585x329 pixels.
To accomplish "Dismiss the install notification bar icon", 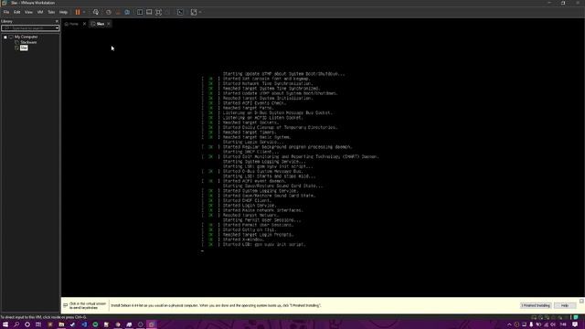I will point(581,301).
